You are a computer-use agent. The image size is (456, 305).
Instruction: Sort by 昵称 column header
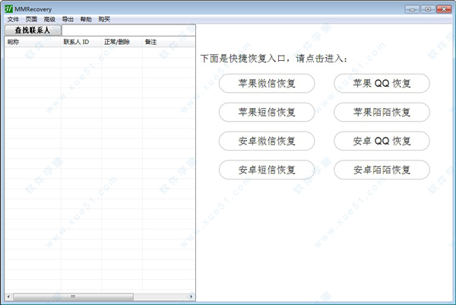point(33,42)
